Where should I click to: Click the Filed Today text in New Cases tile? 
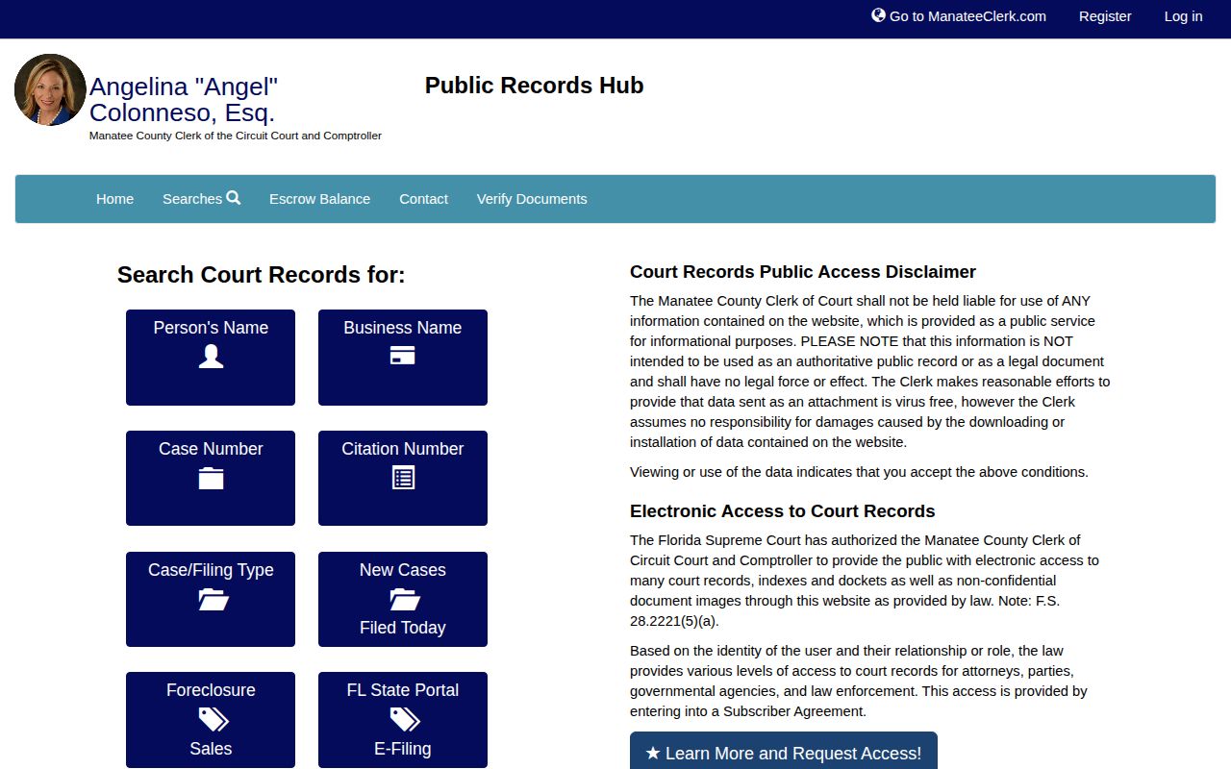tap(402, 628)
